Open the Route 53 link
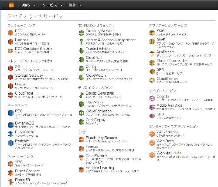 click(x=22, y=180)
